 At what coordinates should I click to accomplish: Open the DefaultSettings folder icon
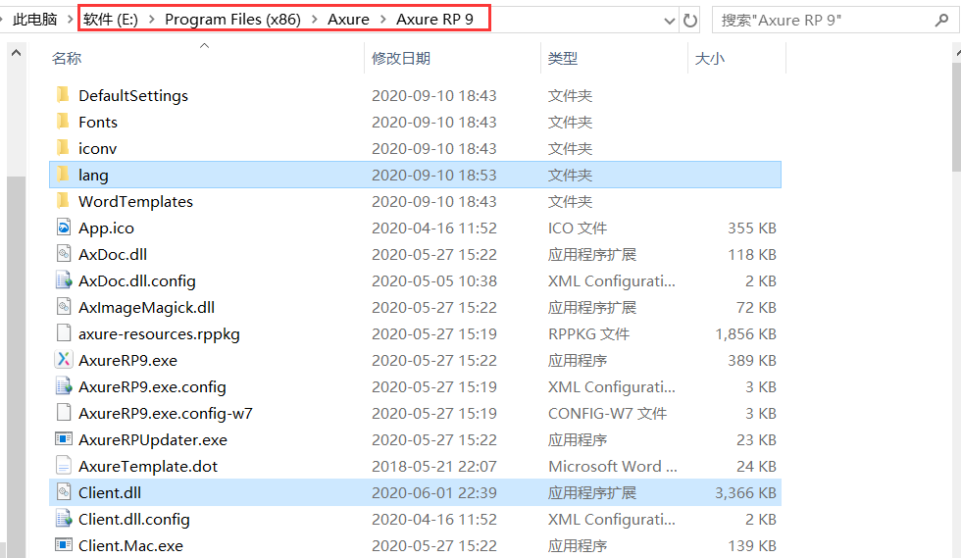click(63, 95)
